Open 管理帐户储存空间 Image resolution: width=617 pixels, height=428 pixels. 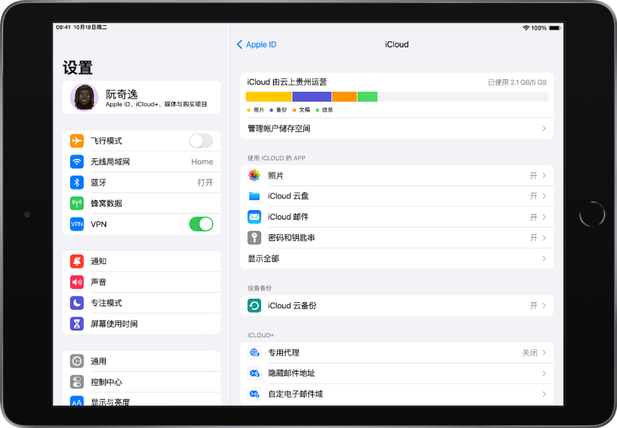[x=397, y=128]
